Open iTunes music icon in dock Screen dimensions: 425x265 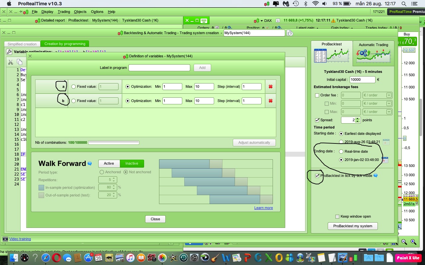coord(130,258)
